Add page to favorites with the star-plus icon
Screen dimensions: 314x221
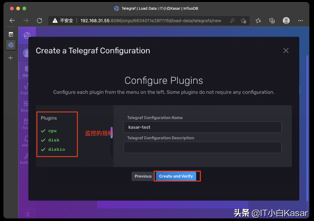coord(243,21)
